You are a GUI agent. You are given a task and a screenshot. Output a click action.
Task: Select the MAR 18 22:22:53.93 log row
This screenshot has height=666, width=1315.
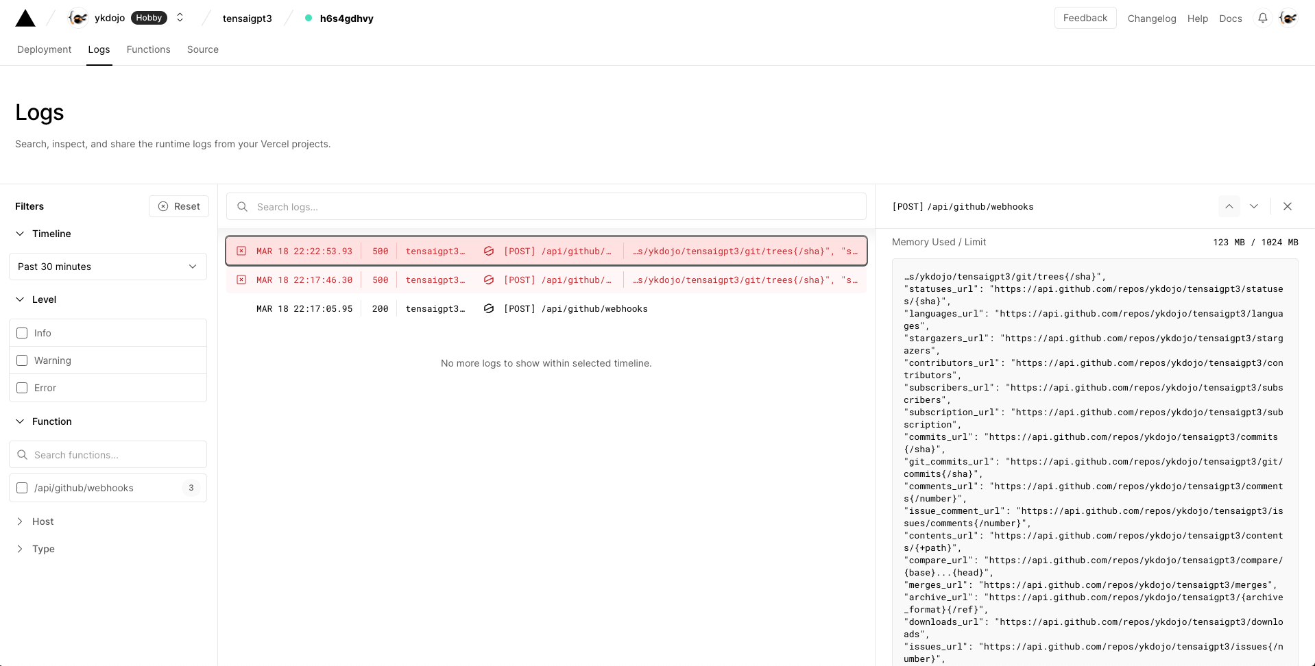[546, 251]
